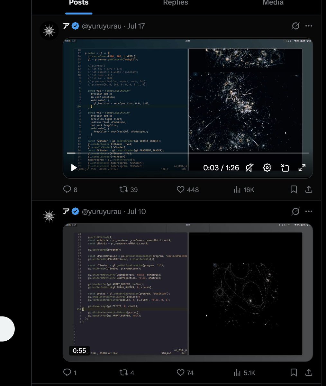Click the 0:55 duration badge

point(79,351)
